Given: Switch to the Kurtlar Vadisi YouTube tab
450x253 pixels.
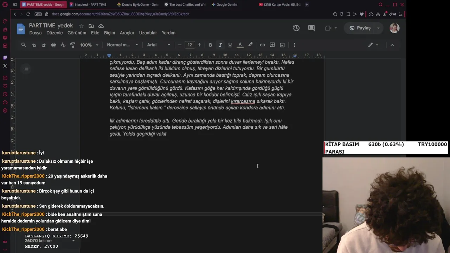Looking at the screenshot, I should (x=279, y=5).
